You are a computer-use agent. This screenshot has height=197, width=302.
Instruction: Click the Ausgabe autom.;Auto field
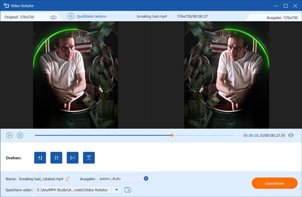tap(124, 178)
